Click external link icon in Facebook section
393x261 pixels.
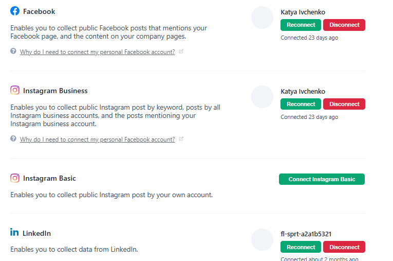point(181,51)
